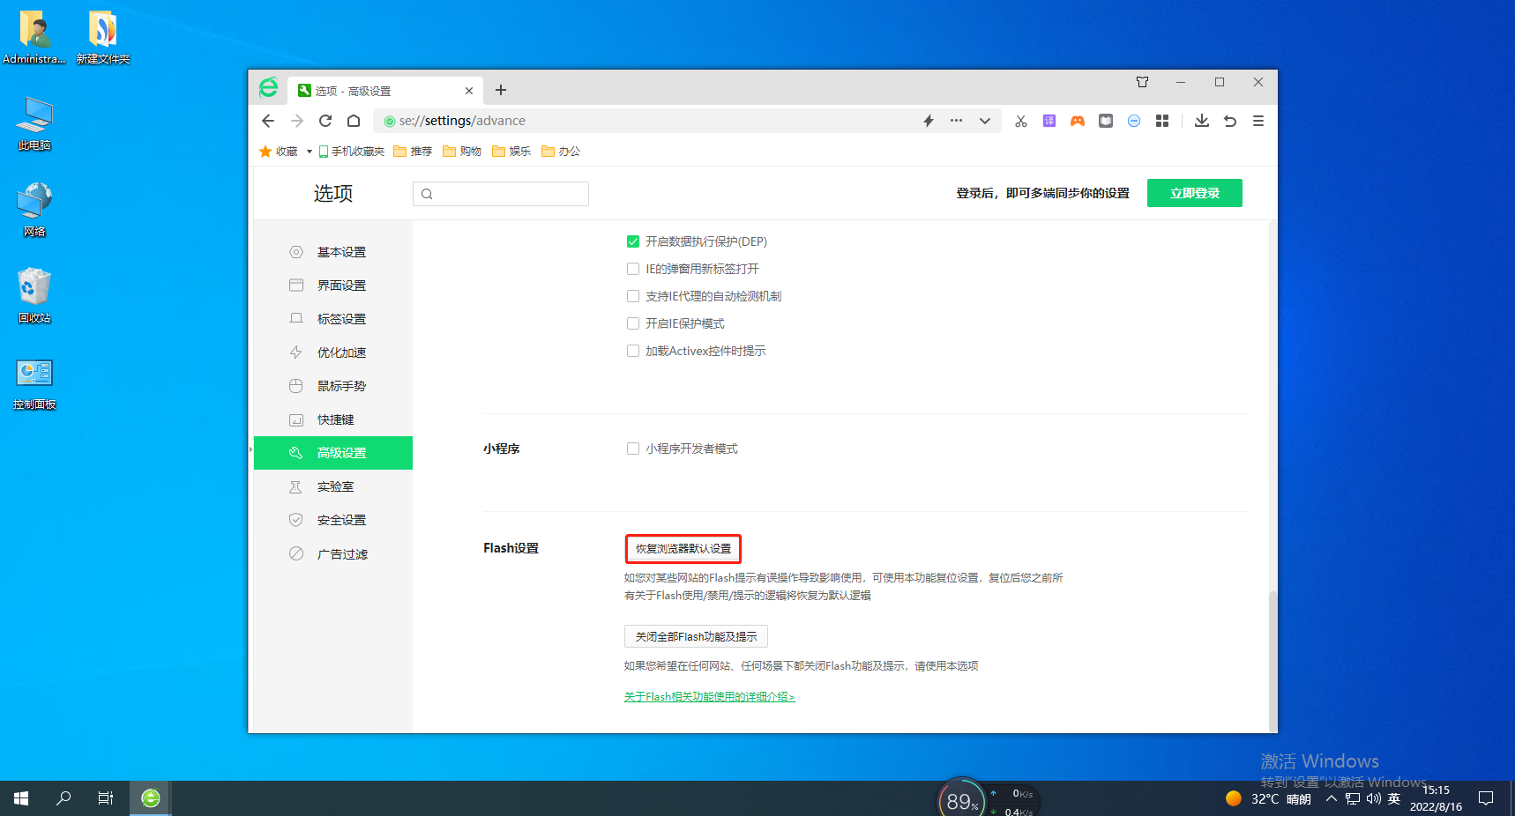Open Task View on taskbar
The height and width of the screenshot is (816, 1515).
click(106, 798)
